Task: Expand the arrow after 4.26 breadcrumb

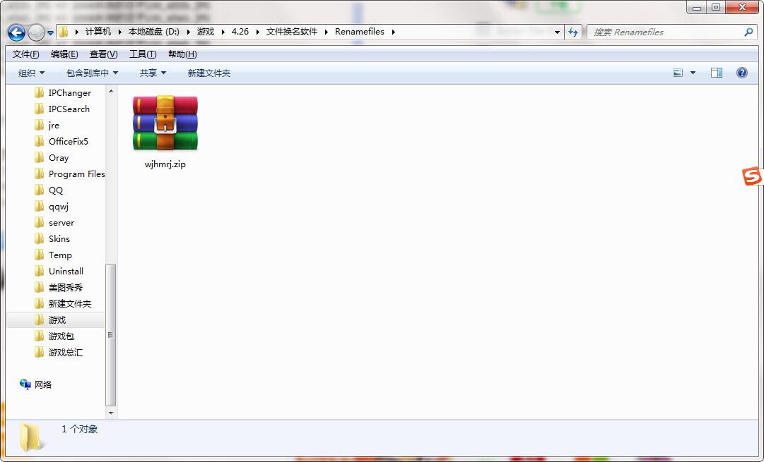Action: (258, 32)
